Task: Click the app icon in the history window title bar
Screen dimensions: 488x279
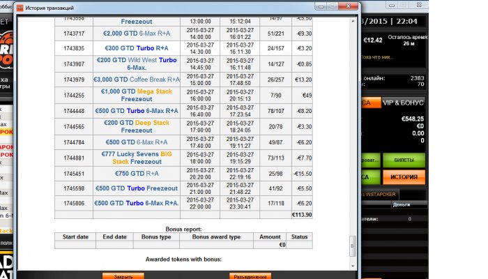Action: pos(20,8)
